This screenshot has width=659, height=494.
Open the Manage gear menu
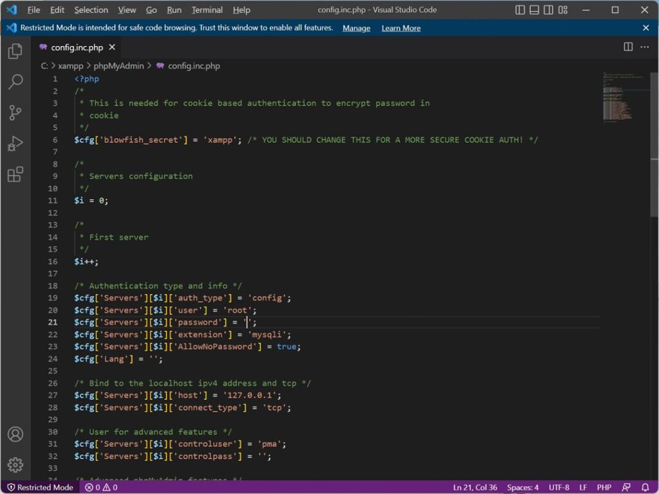[15, 464]
